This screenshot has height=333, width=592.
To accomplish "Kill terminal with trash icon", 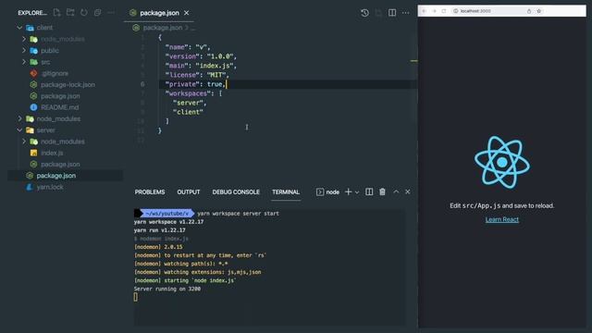I will tap(382, 191).
